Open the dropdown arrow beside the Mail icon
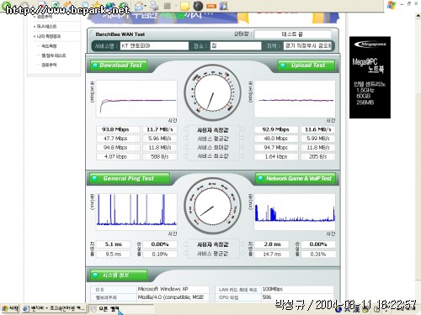 (x=146, y=6)
